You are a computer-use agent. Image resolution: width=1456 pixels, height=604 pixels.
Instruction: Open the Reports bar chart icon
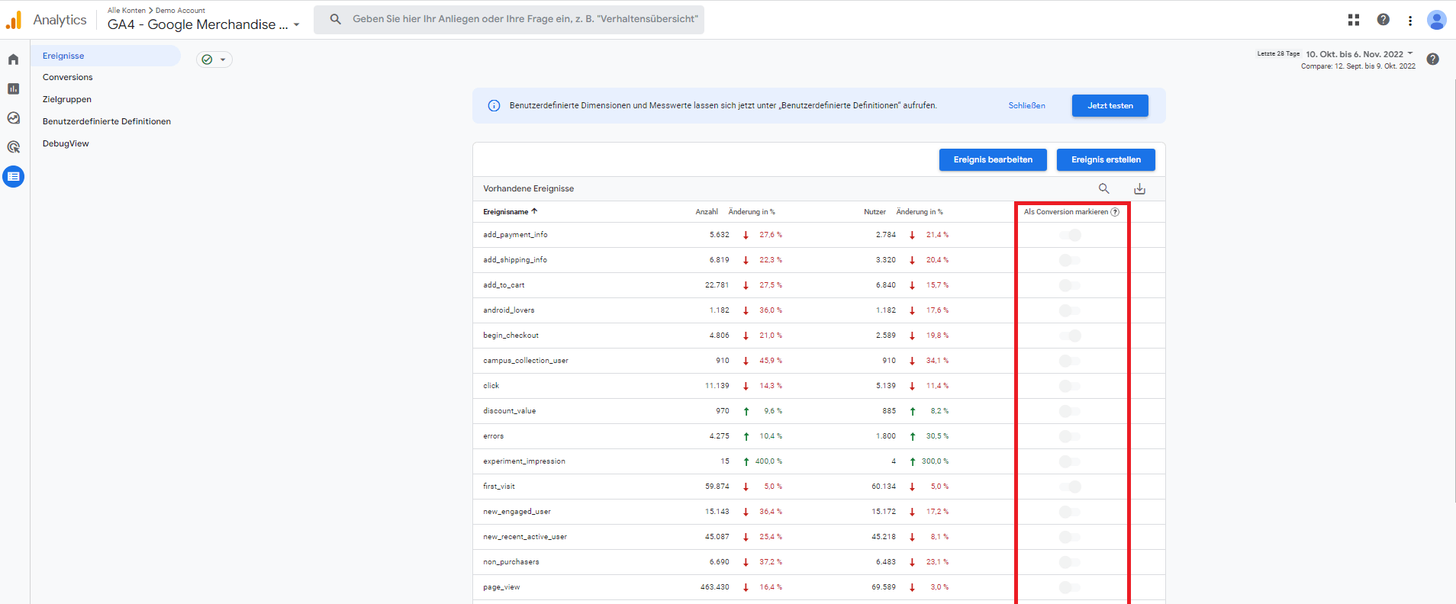14,88
